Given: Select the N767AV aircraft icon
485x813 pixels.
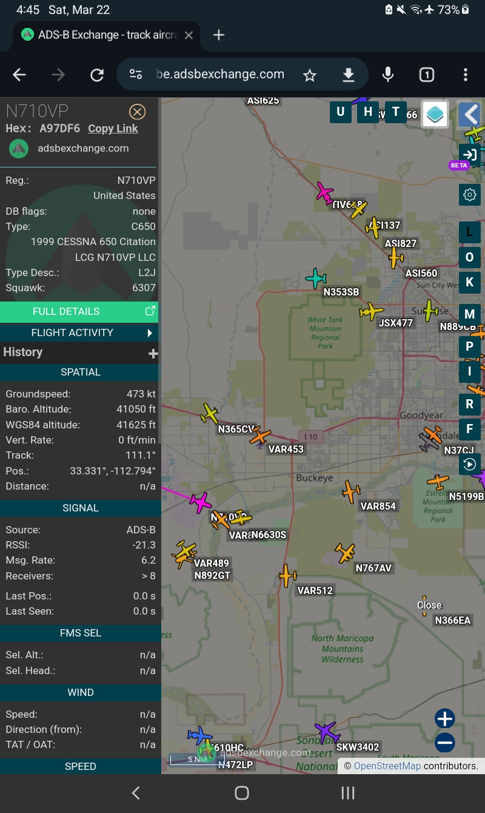Looking at the screenshot, I should (345, 553).
